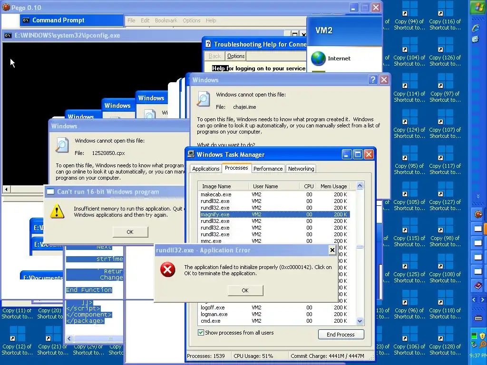Click Copy (108) of Shortcut icon

(x=445, y=269)
